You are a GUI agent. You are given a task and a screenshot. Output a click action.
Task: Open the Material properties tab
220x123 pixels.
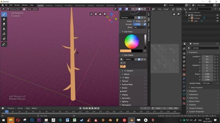(x=184, y=98)
